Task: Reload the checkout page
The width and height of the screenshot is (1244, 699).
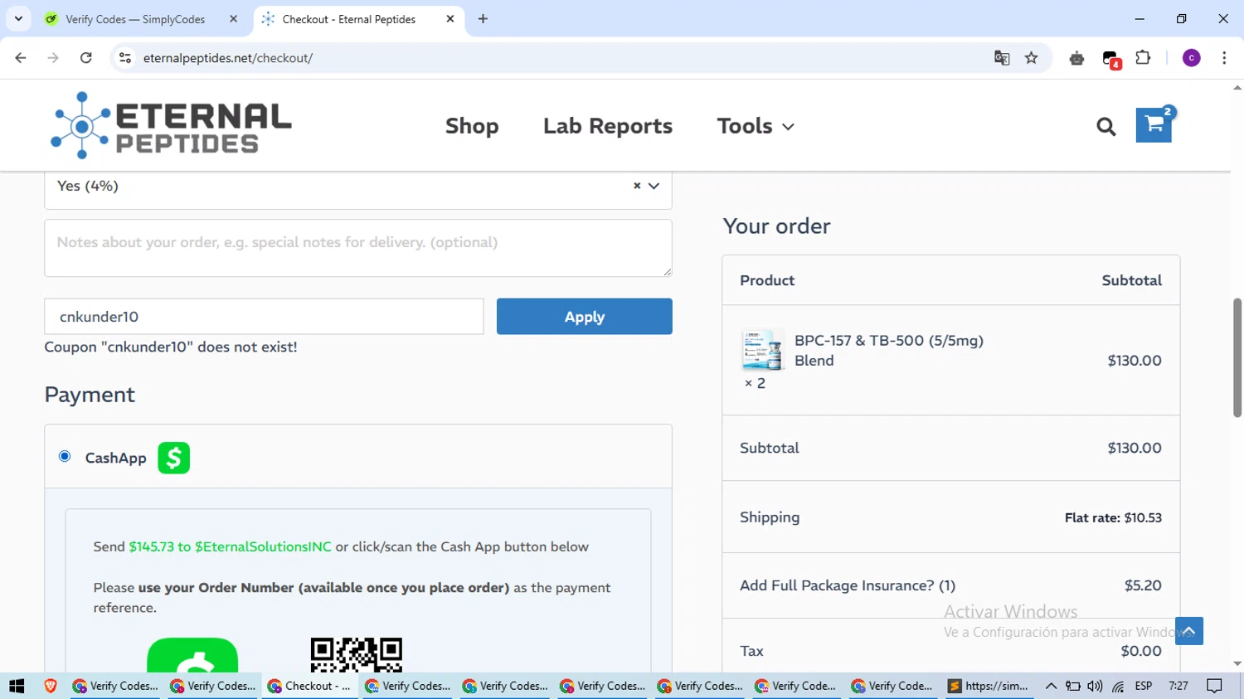Action: pyautogui.click(x=85, y=58)
